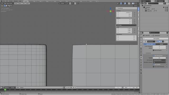Expand the Cube item in outliner

point(144,9)
